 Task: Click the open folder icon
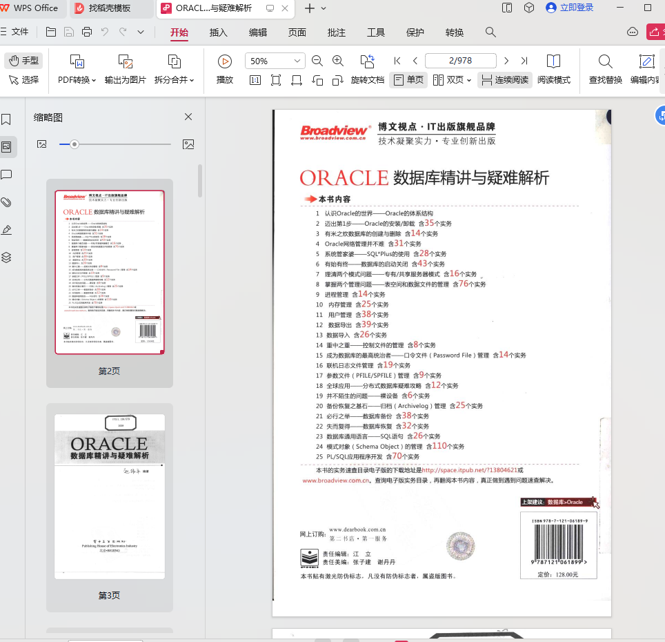51,32
